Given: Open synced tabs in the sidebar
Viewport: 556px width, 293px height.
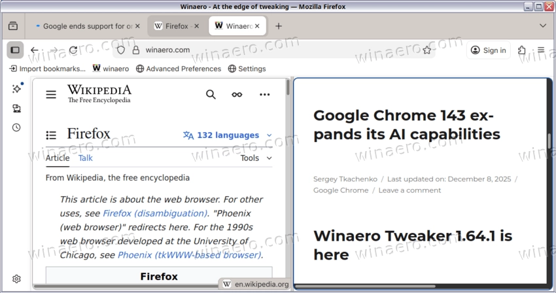Looking at the screenshot, I should click(x=16, y=109).
